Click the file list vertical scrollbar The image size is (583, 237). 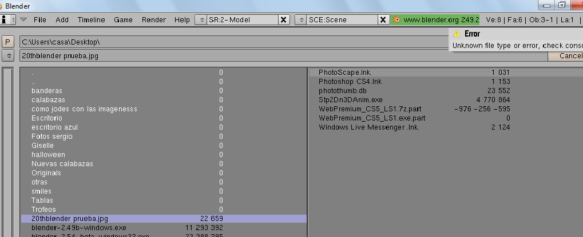[8, 152]
